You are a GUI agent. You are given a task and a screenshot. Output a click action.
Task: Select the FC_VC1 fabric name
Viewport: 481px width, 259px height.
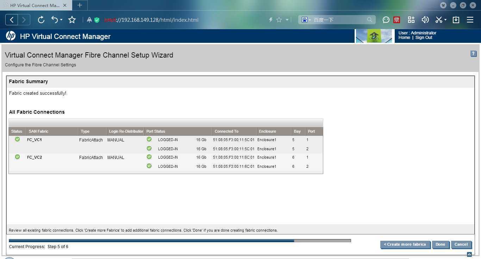click(x=35, y=140)
